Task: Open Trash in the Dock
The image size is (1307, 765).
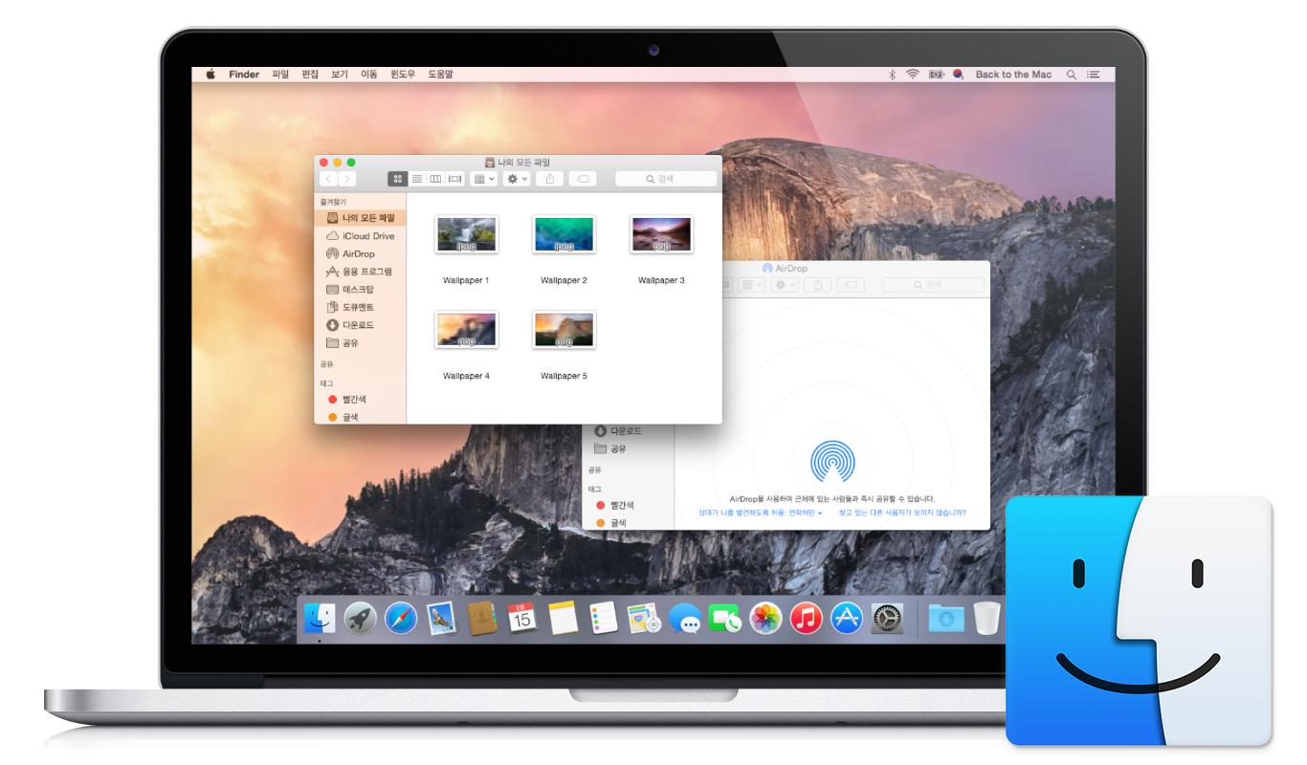Action: 986,619
